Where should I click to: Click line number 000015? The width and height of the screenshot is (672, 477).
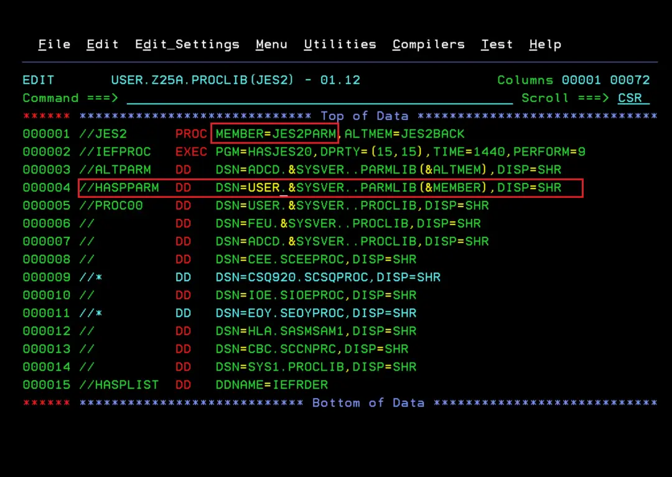click(x=46, y=386)
